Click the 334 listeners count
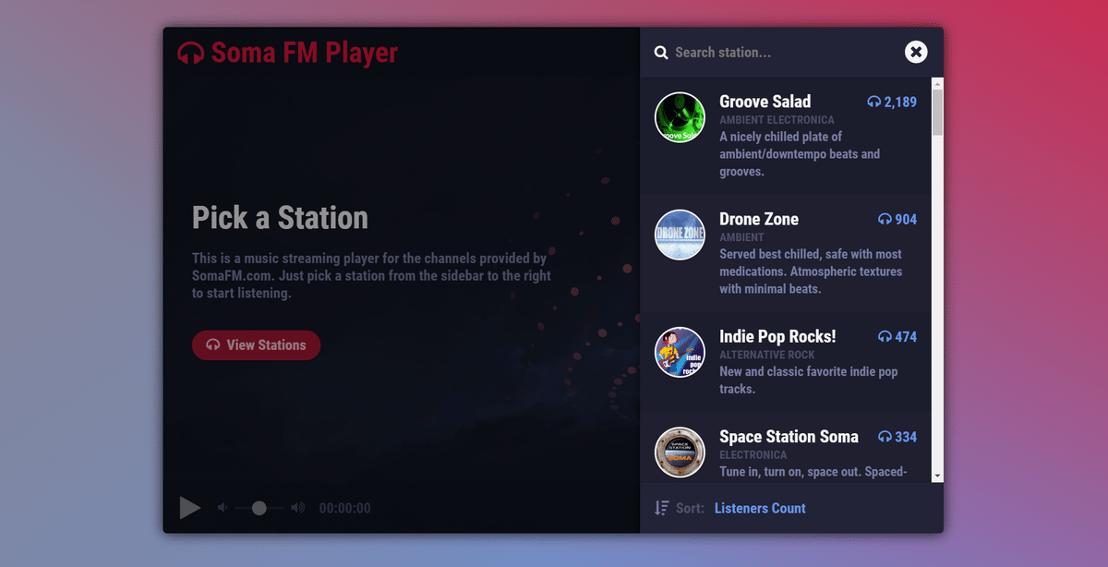1108x567 pixels. (x=906, y=436)
